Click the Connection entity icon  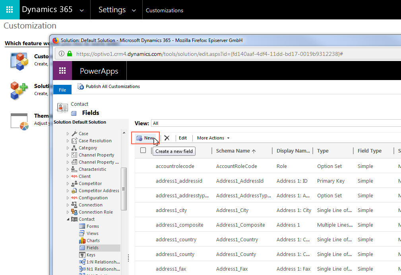click(74, 204)
